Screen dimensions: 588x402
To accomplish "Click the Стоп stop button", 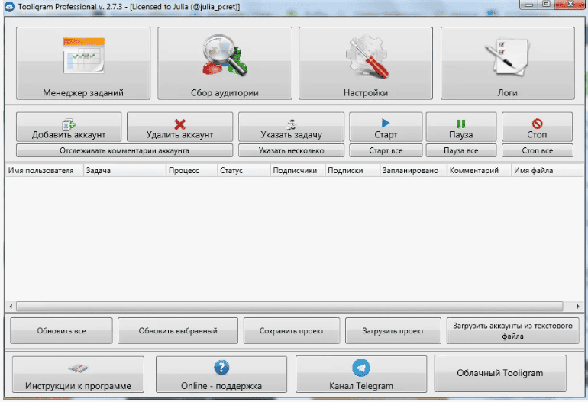I will coord(537,127).
